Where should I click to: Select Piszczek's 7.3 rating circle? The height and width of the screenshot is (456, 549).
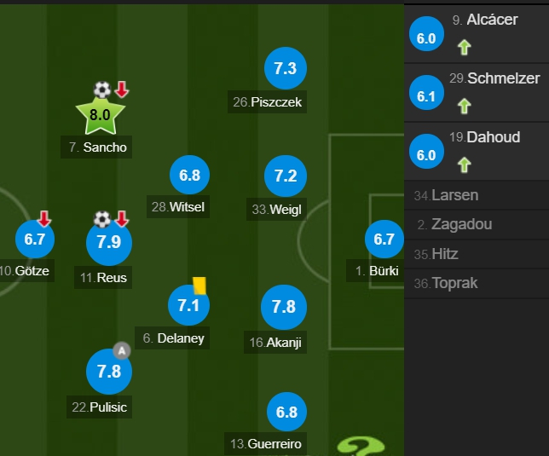[285, 69]
